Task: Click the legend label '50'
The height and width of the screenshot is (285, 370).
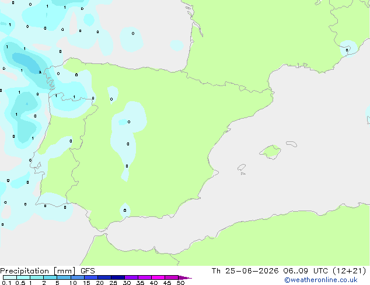Action: [x=180, y=283]
